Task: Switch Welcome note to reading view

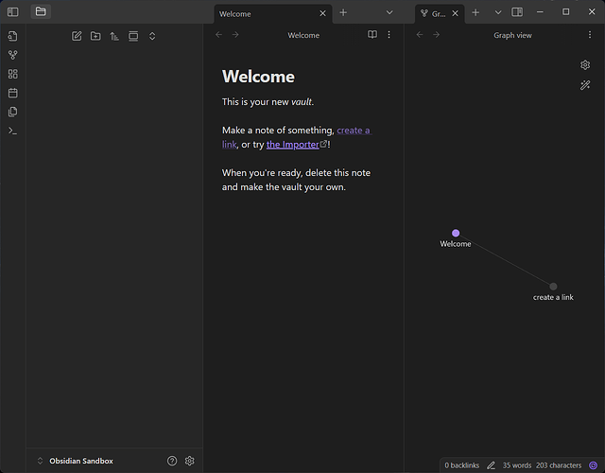Action: point(372,35)
